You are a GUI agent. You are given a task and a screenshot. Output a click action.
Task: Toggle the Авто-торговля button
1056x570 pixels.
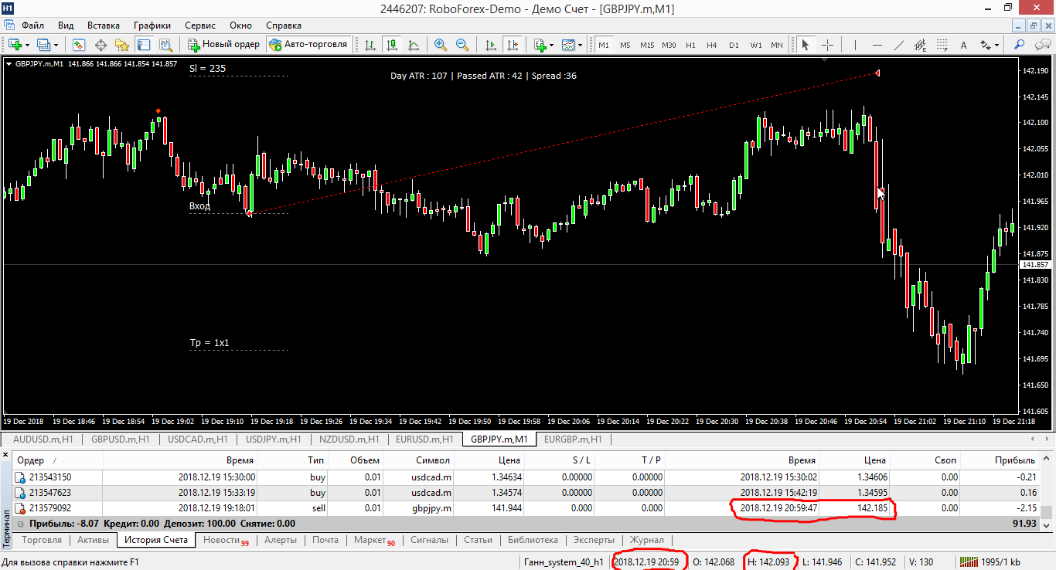click(308, 44)
